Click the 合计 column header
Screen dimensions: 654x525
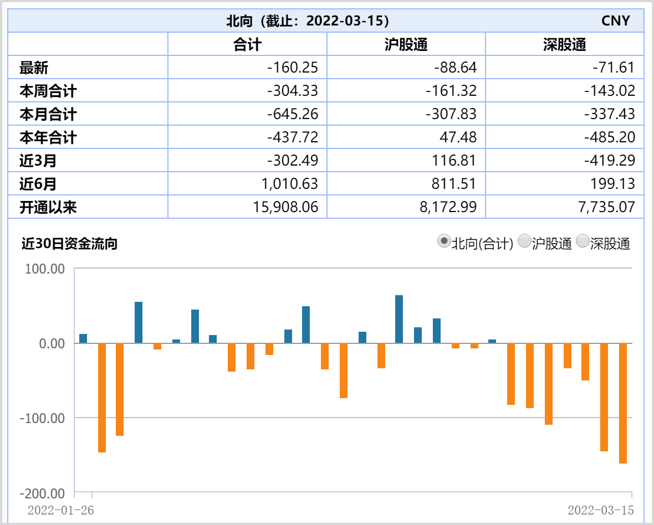pyautogui.click(x=247, y=44)
